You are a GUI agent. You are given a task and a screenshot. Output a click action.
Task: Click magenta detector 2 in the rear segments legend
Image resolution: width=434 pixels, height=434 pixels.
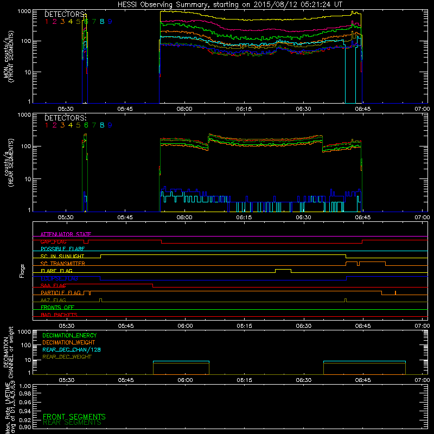[55, 125]
